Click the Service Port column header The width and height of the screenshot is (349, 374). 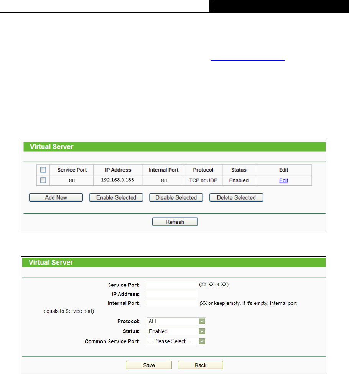72,170
